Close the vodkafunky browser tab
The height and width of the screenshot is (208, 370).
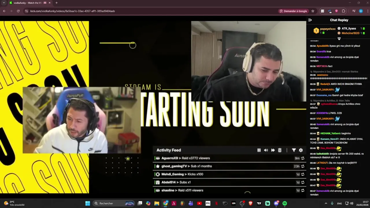click(49, 3)
